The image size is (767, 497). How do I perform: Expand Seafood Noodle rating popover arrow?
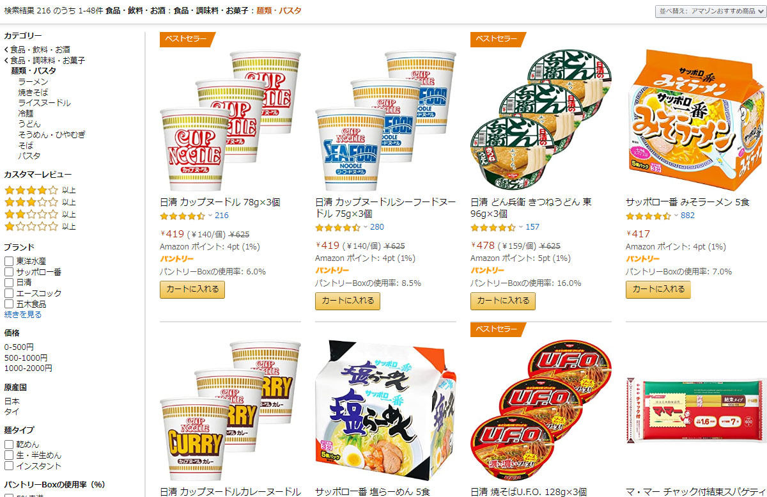coord(366,227)
